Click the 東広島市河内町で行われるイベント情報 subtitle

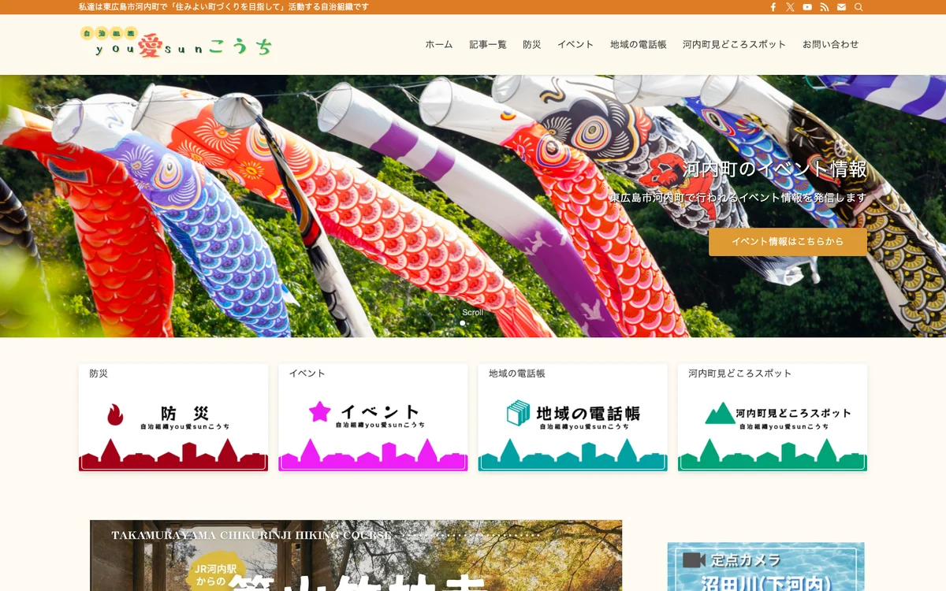tap(738, 198)
